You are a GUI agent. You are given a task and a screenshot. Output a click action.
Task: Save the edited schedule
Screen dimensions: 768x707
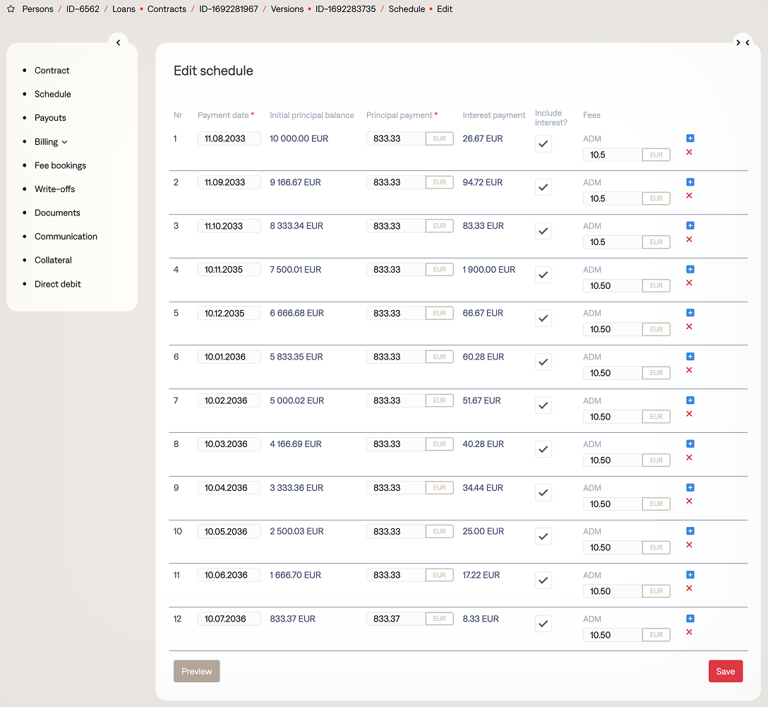[x=725, y=672]
